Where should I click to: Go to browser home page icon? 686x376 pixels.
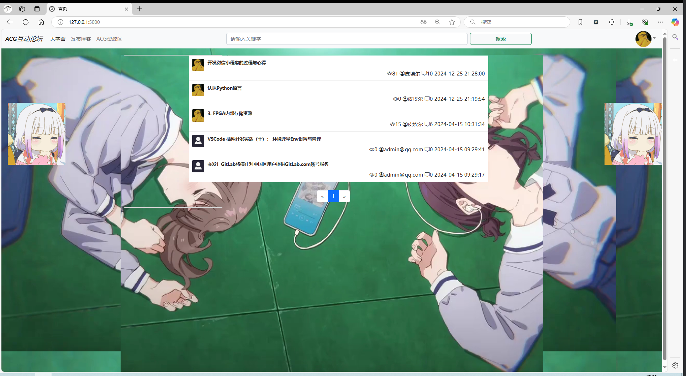click(x=41, y=22)
